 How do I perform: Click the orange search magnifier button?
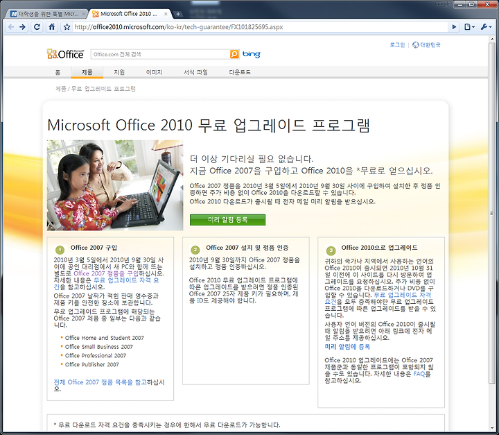234,54
